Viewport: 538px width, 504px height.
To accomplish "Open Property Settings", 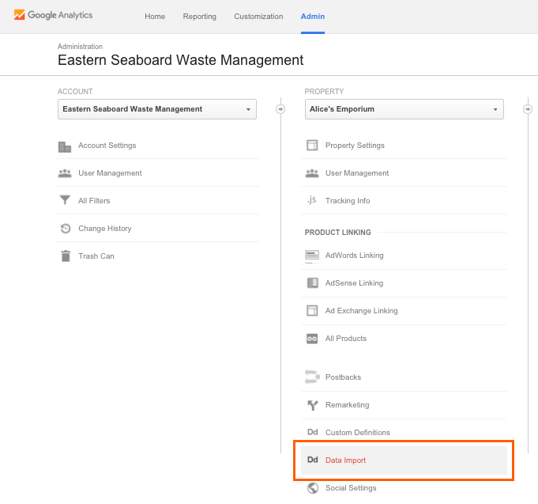I will pyautogui.click(x=355, y=146).
